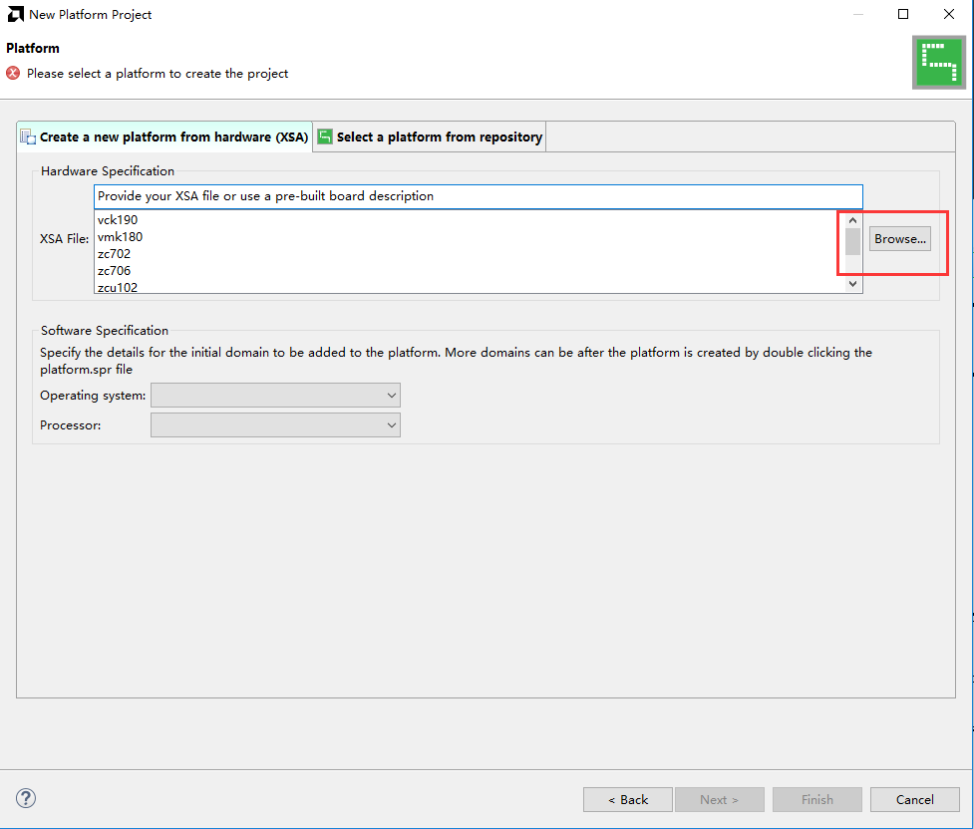Image resolution: width=974 pixels, height=829 pixels.
Task: Click the AMD logo in title bar
Action: tap(16, 14)
